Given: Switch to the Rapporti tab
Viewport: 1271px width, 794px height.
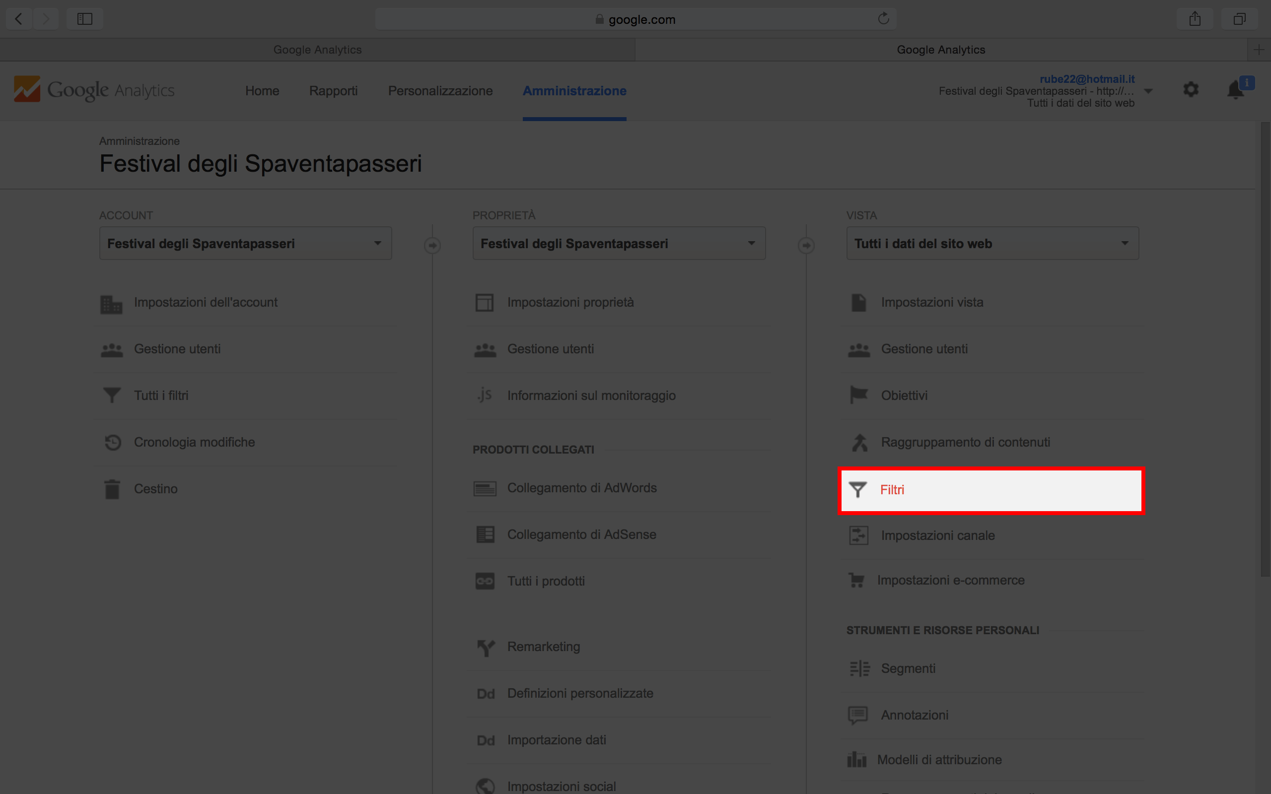Looking at the screenshot, I should click(x=333, y=91).
